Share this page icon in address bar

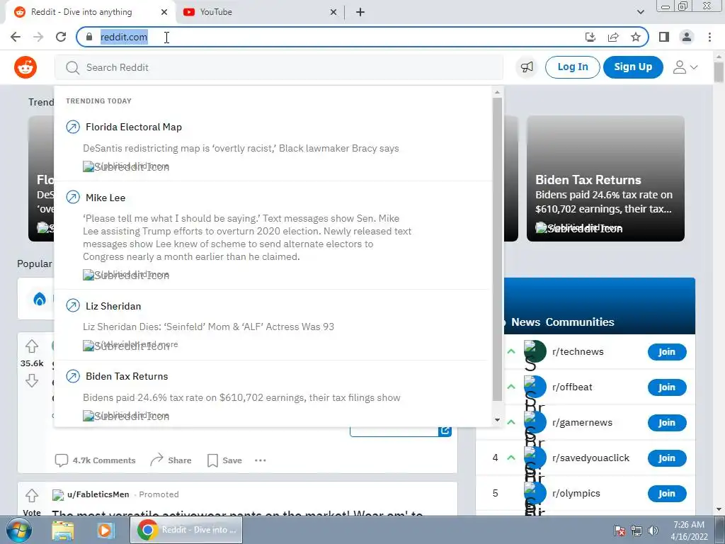point(613,37)
